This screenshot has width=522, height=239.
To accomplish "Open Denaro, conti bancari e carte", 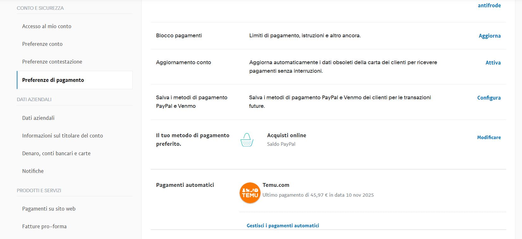I will click(56, 153).
